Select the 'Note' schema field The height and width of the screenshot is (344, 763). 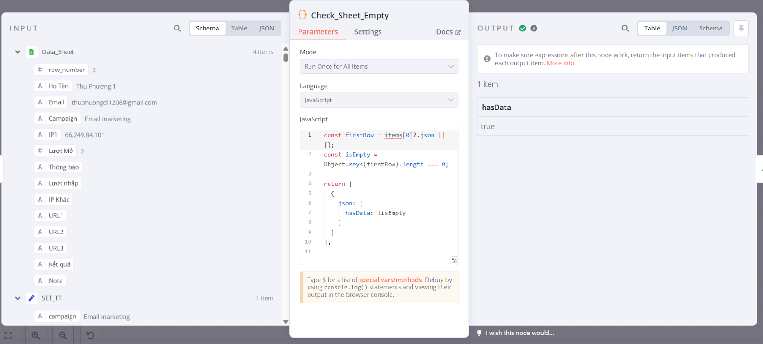50,280
